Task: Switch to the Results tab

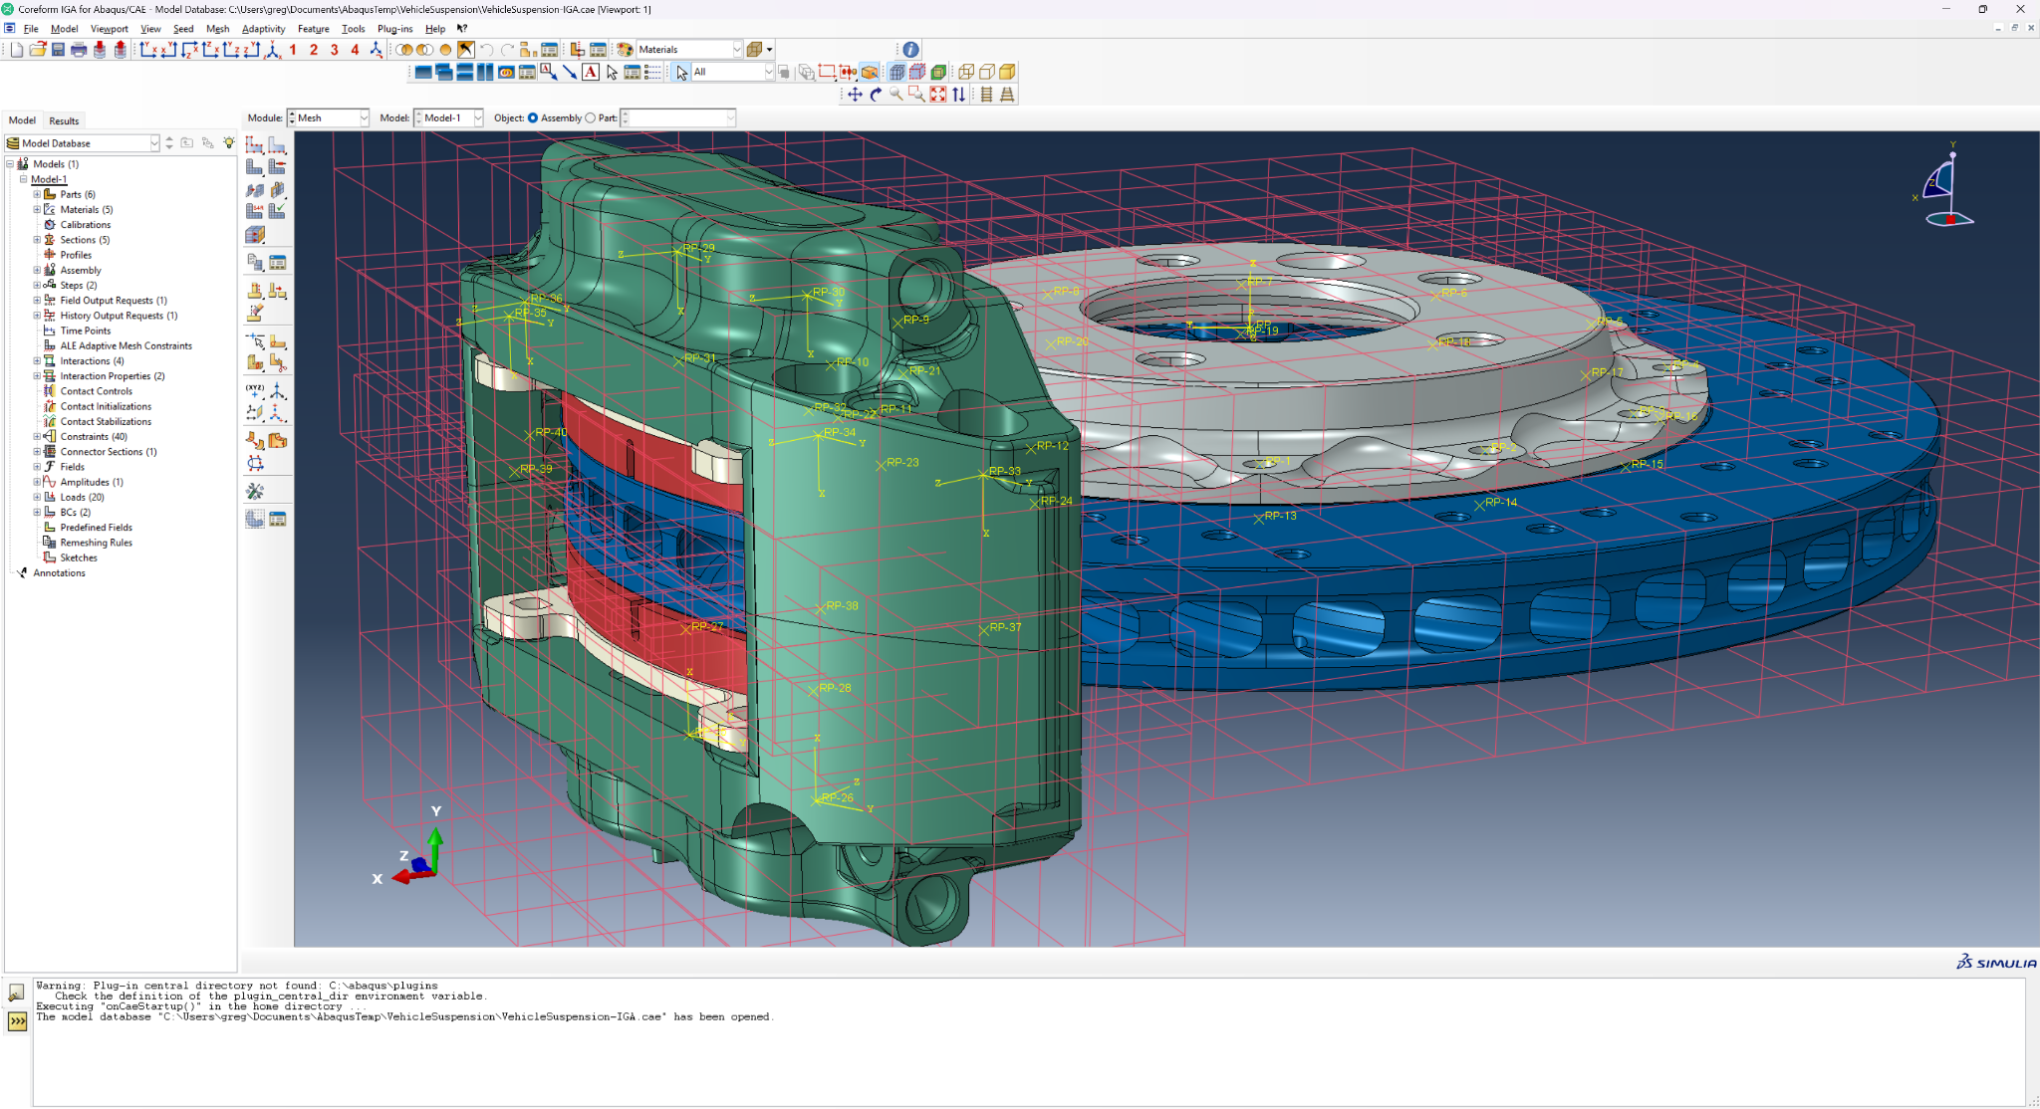Action: pyautogui.click(x=64, y=120)
